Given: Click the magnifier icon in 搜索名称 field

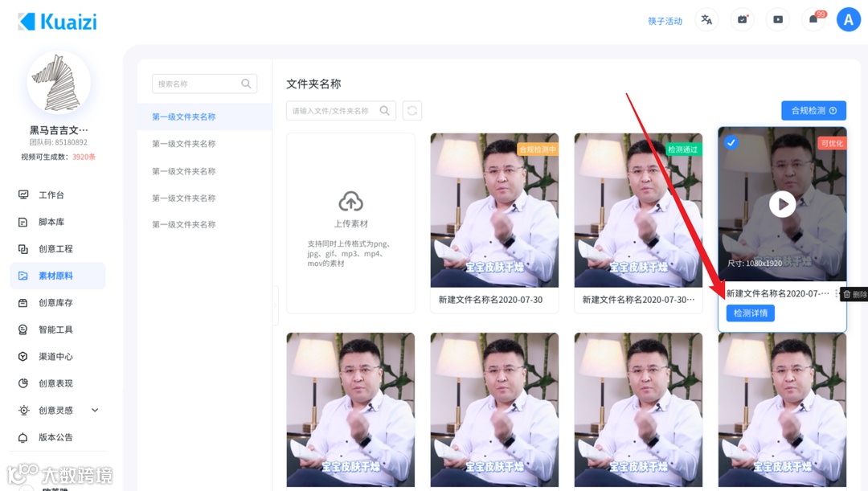Looking at the screenshot, I should (x=245, y=84).
